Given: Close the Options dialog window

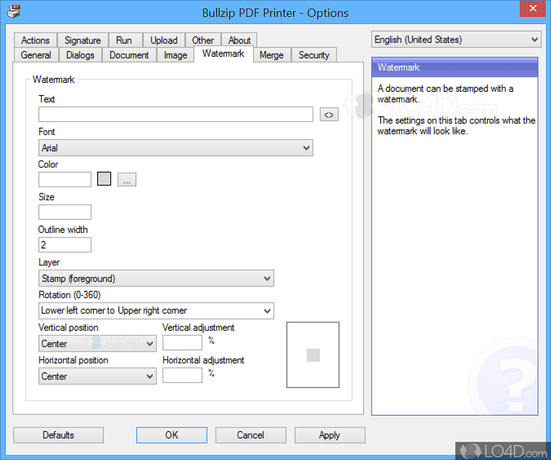Looking at the screenshot, I should coord(532,8).
